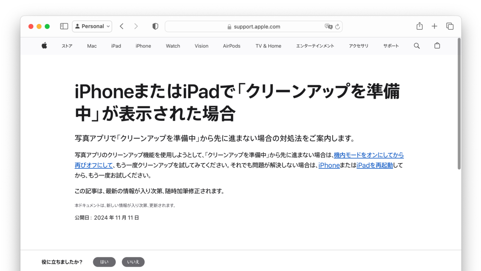Open the AirPods navigation item
The height and width of the screenshot is (271, 481).
(231, 46)
